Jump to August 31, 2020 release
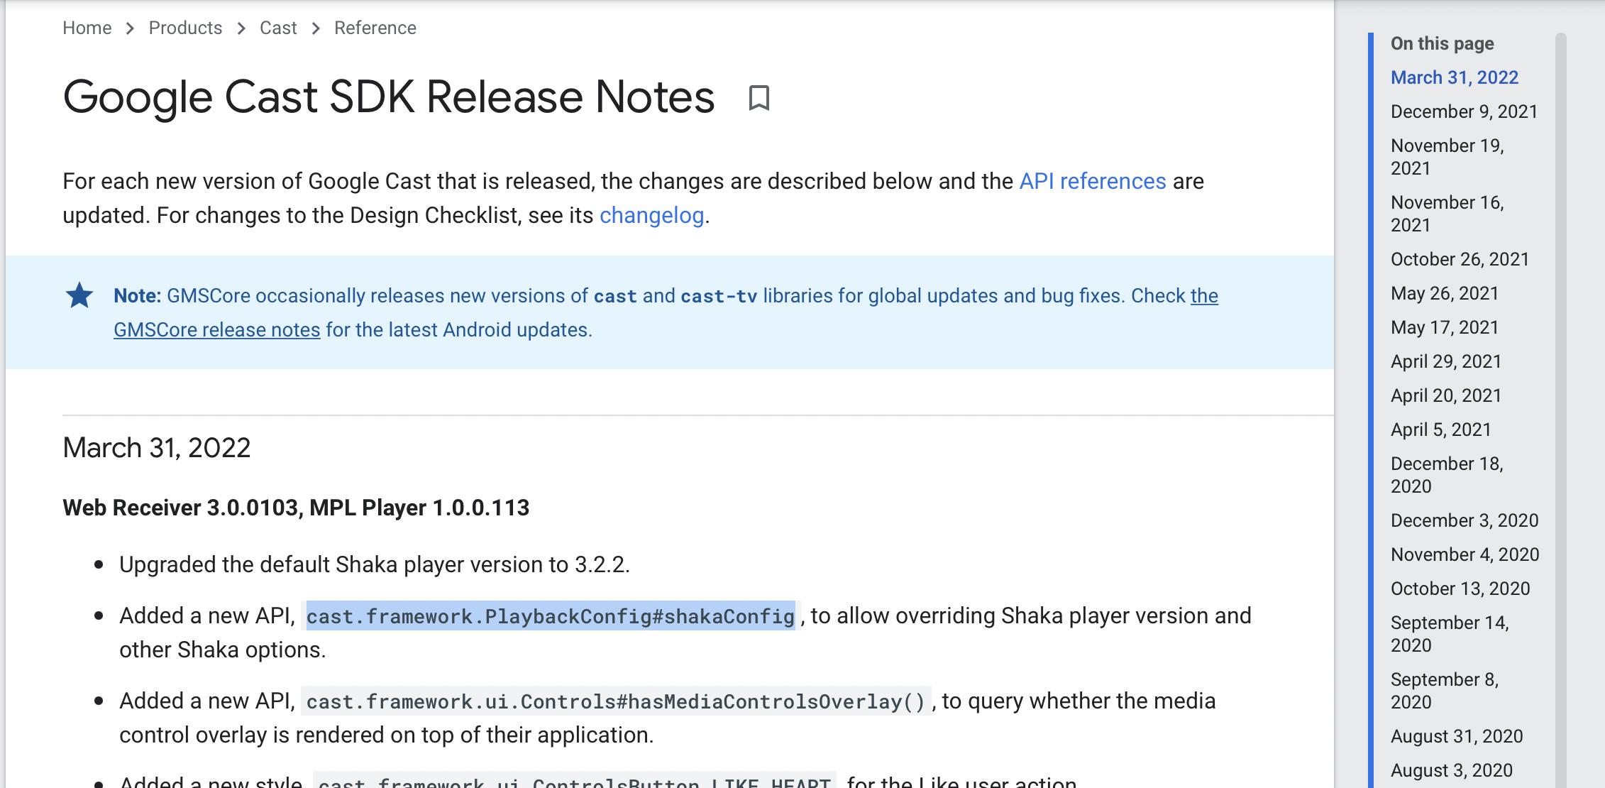 pos(1456,736)
